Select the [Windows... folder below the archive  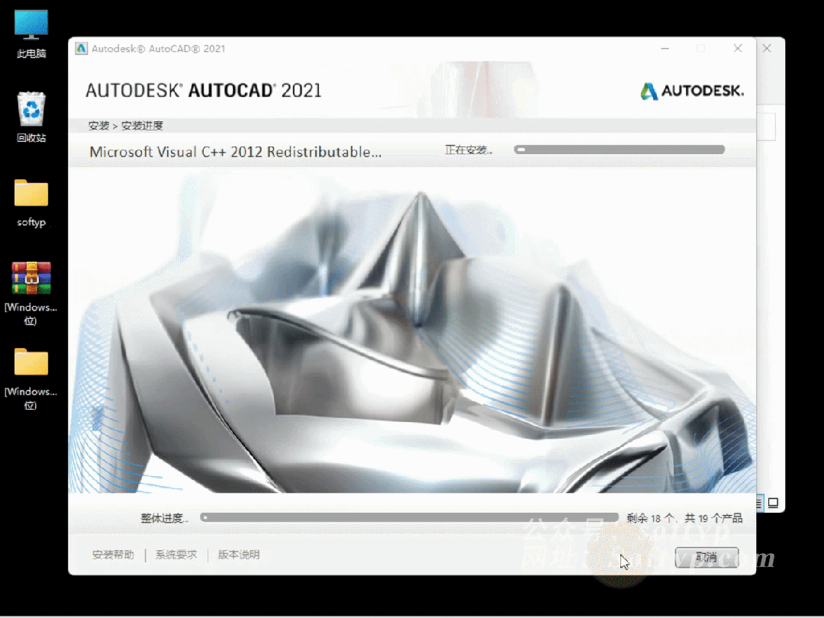coord(31,378)
